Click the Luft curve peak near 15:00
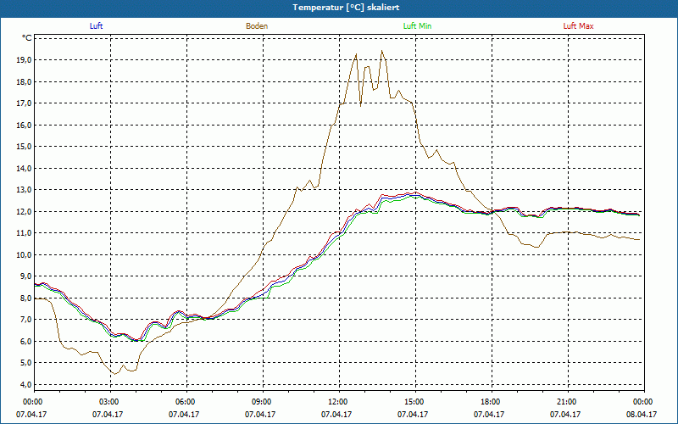 tap(415, 194)
